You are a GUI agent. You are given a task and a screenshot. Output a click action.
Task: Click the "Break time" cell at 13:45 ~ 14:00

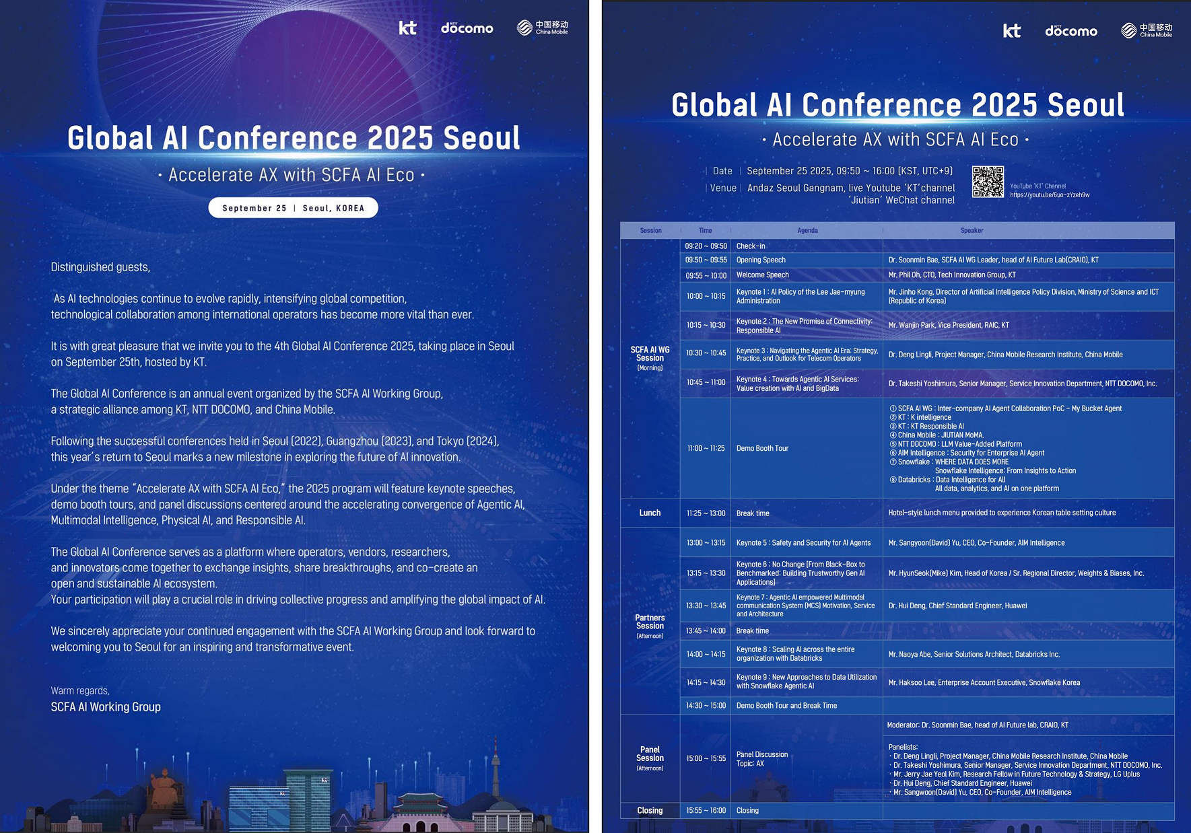[x=807, y=631]
